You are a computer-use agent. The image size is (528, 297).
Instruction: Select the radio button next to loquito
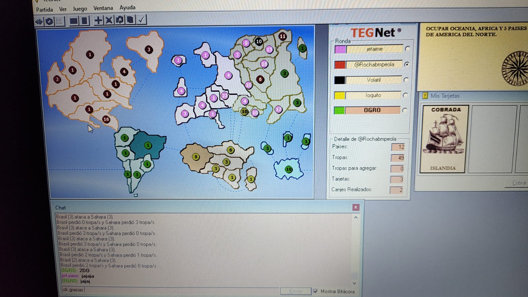(x=405, y=95)
